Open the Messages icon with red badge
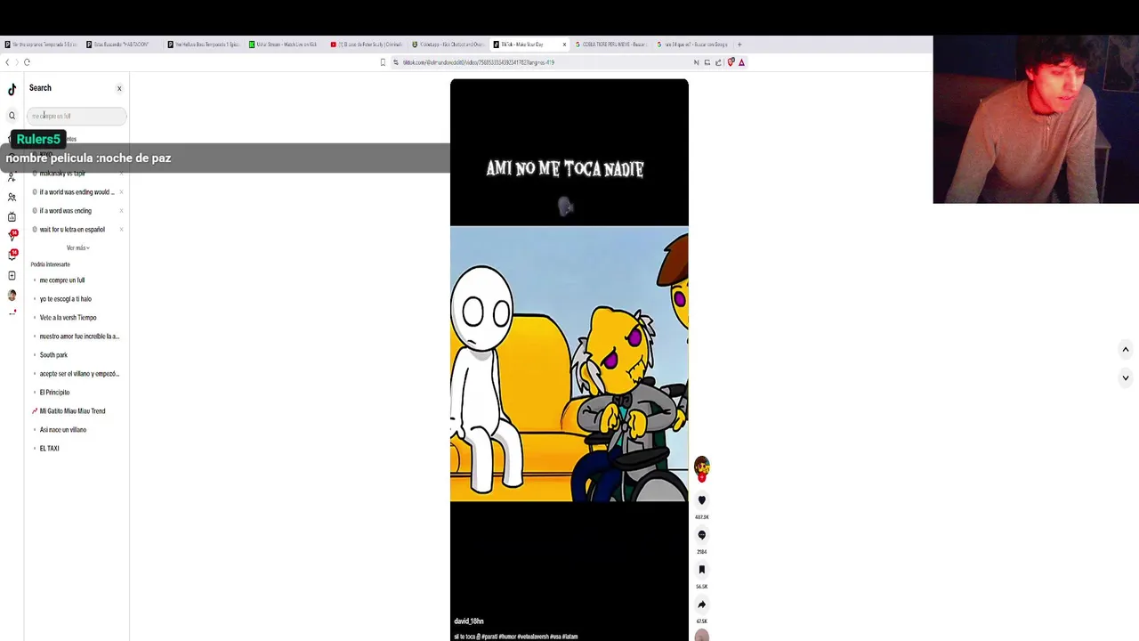1139x641 pixels. pyautogui.click(x=12, y=236)
